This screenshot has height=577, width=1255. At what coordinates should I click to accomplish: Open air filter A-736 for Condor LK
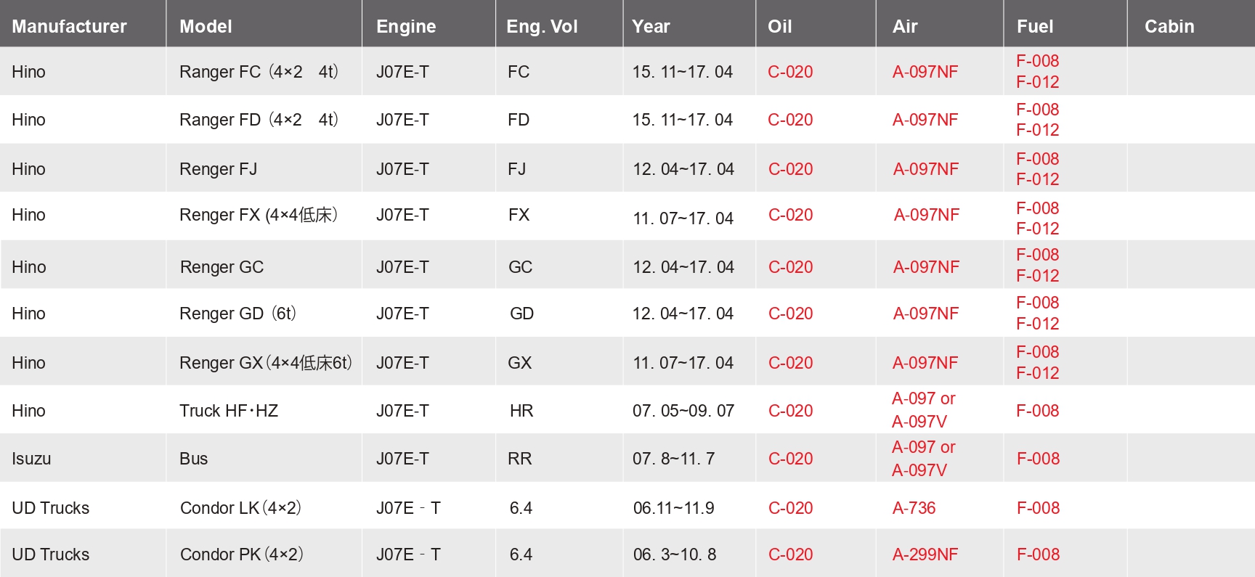(x=914, y=508)
